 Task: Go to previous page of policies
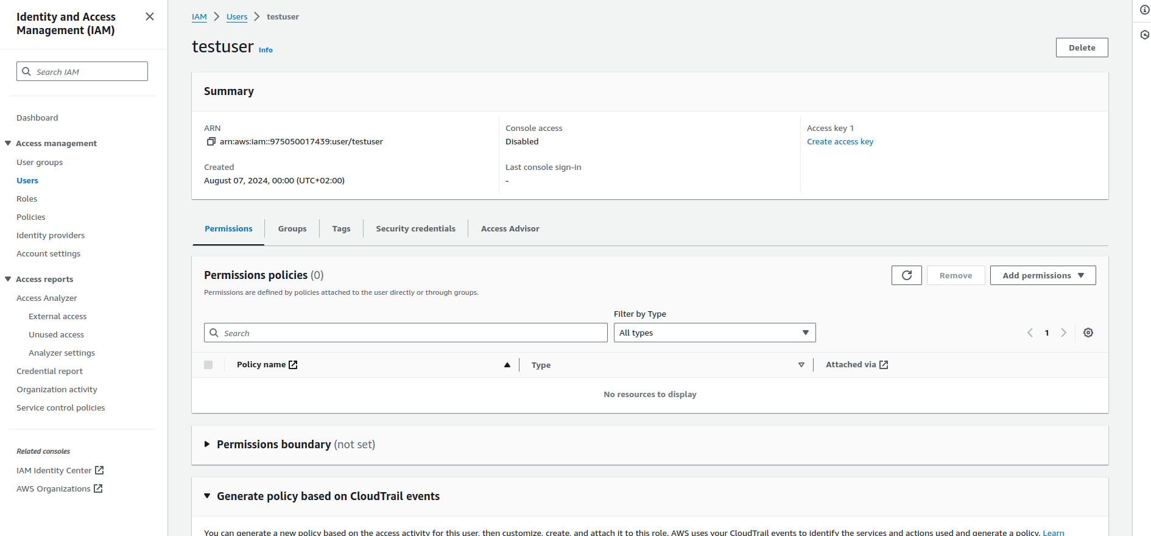click(x=1030, y=333)
